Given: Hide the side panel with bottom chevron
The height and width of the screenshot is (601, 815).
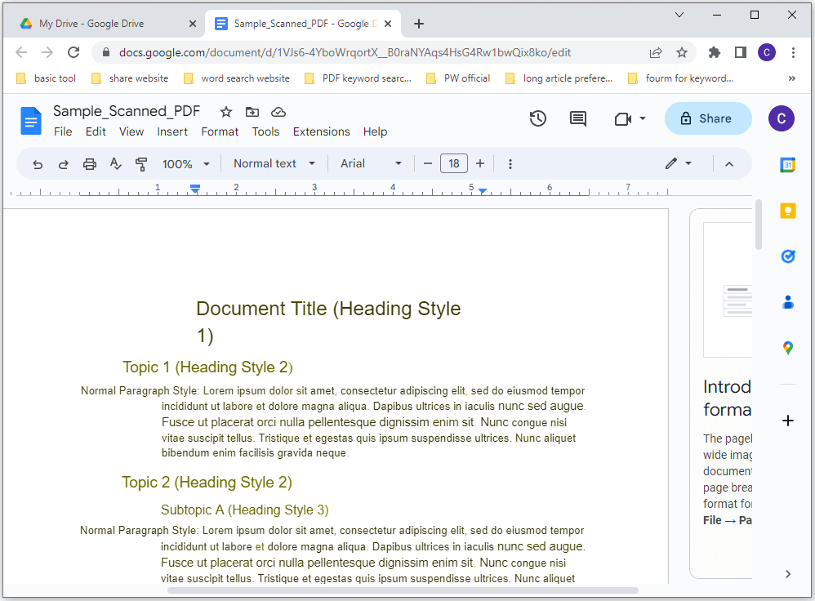Looking at the screenshot, I should pos(788,574).
